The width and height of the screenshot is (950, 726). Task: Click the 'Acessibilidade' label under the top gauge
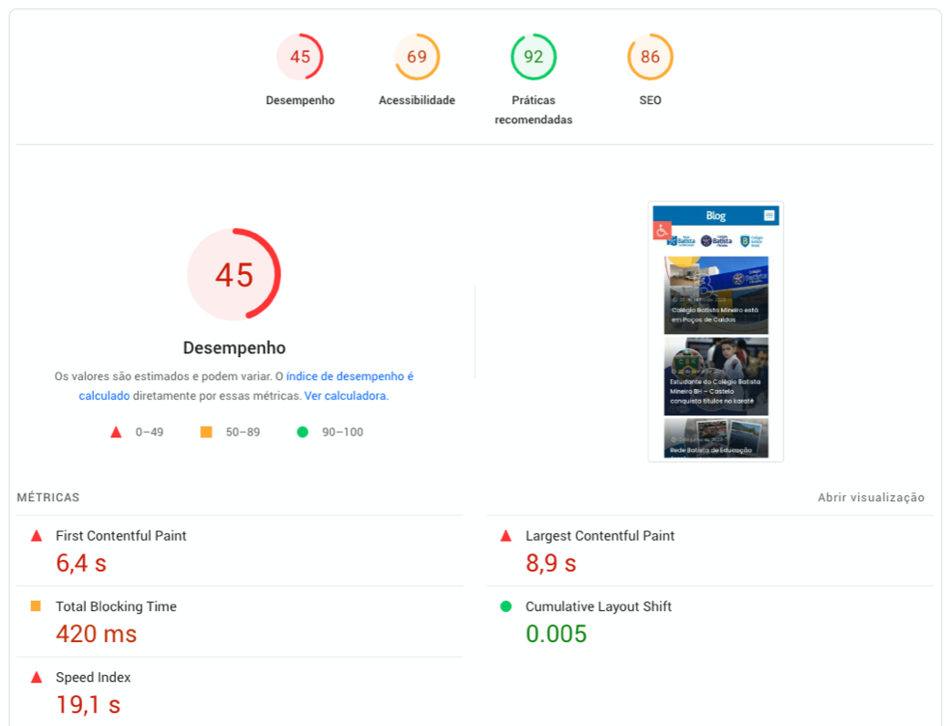(x=417, y=100)
